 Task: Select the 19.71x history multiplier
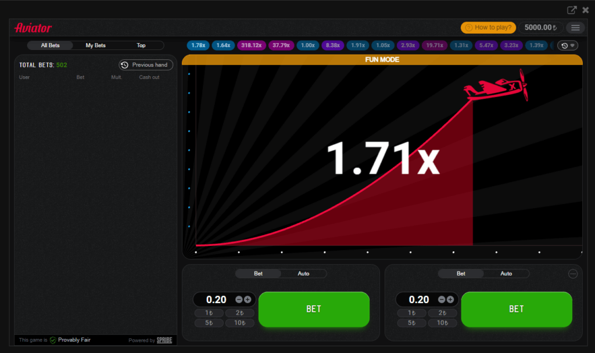(435, 45)
